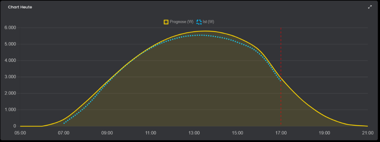Toggle Ist (W) legend series
The width and height of the screenshot is (380, 142).
(205, 22)
